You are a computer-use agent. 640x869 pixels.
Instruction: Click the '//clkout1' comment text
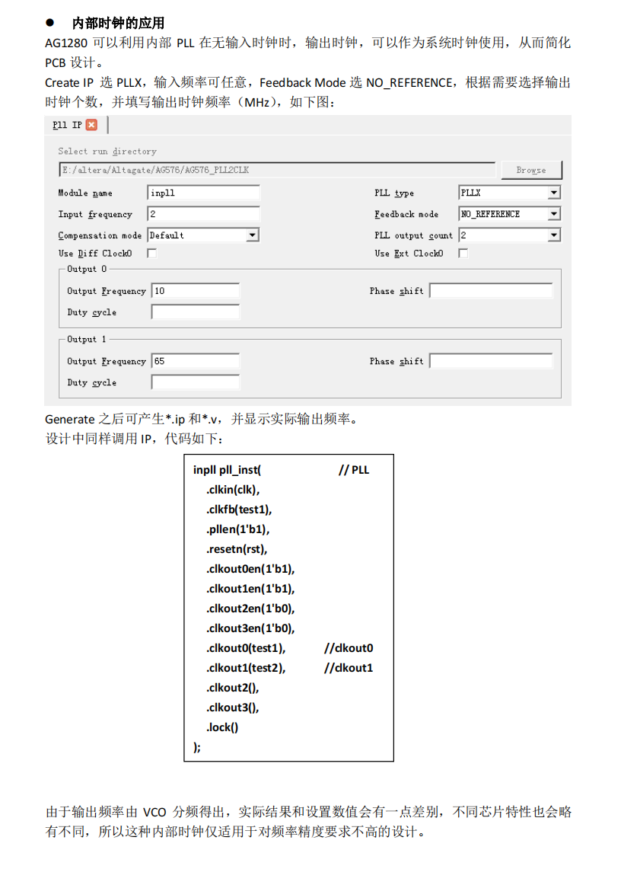click(349, 668)
